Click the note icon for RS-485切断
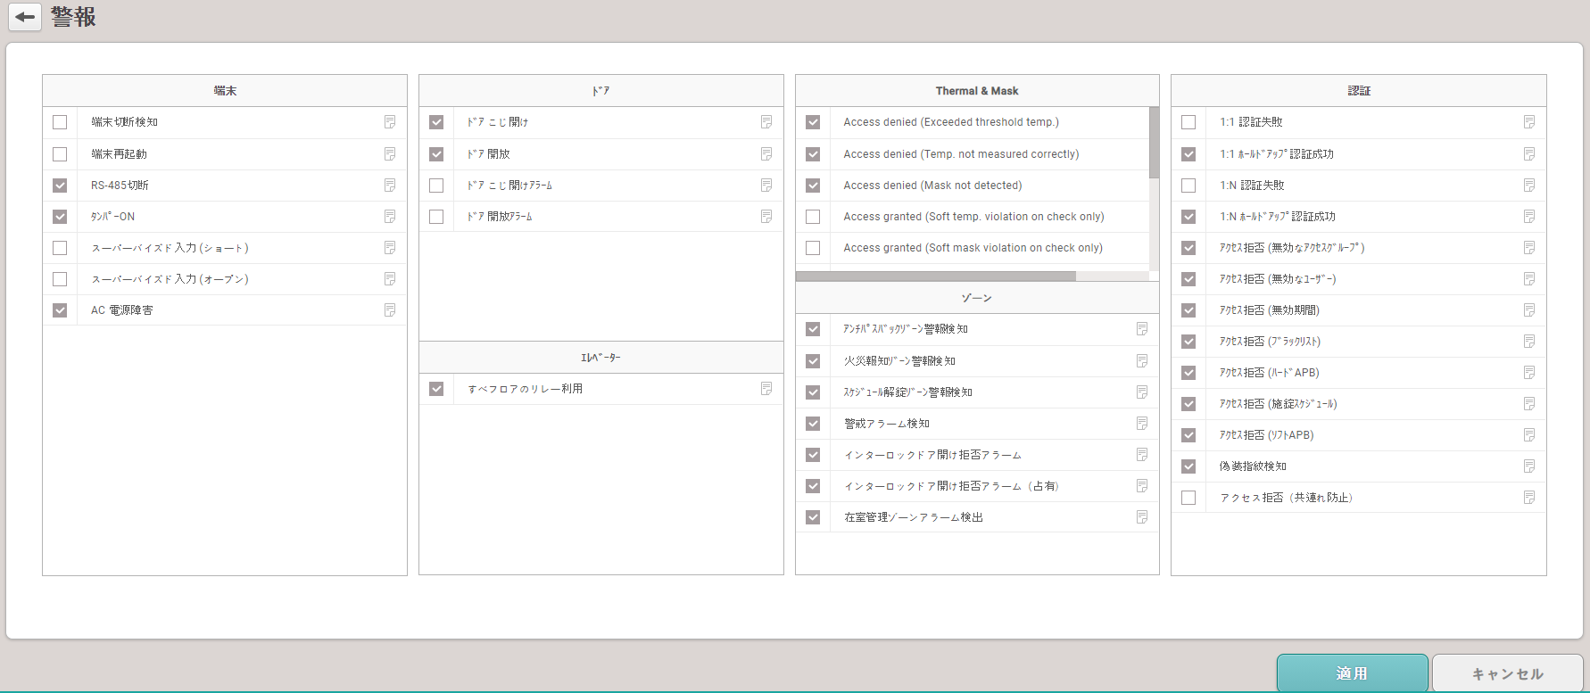Screen dimensions: 1590x693 pos(390,186)
